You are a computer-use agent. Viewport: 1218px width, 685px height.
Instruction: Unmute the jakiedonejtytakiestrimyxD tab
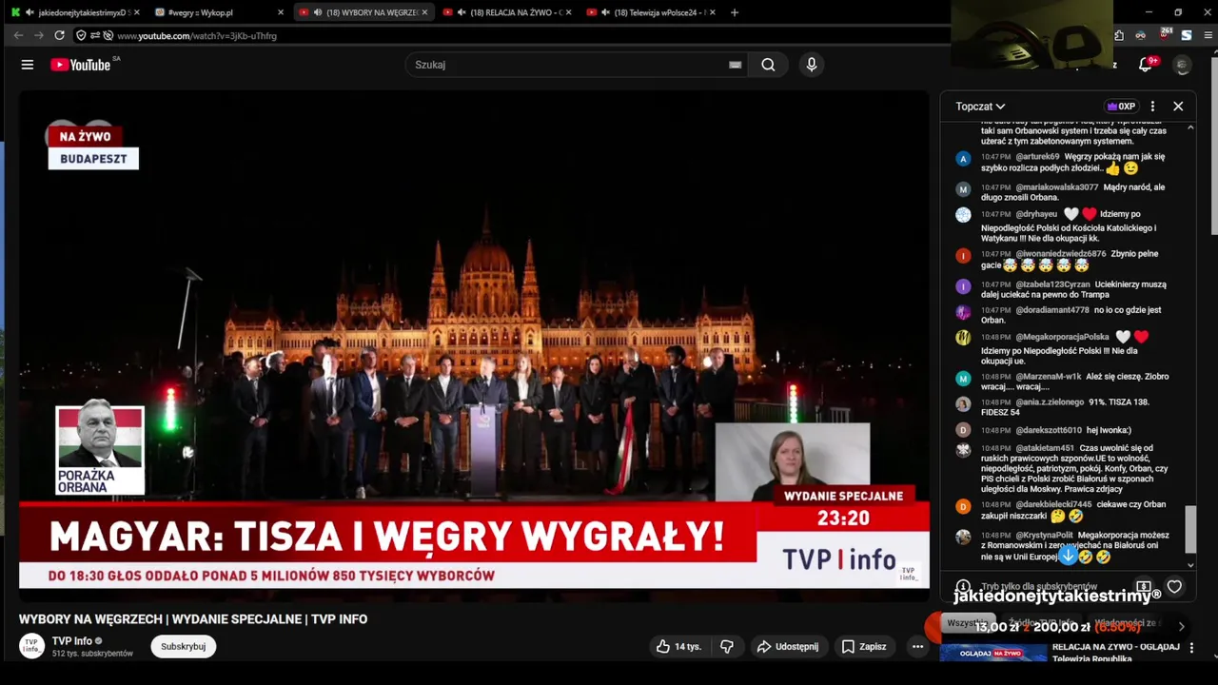(29, 12)
